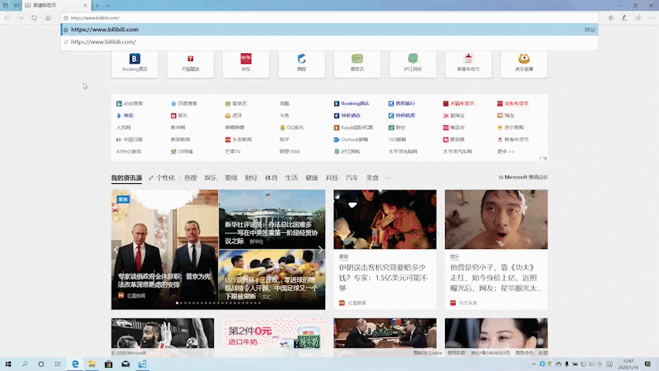
Task: Open the QQ音乐 link
Action: [292, 128]
